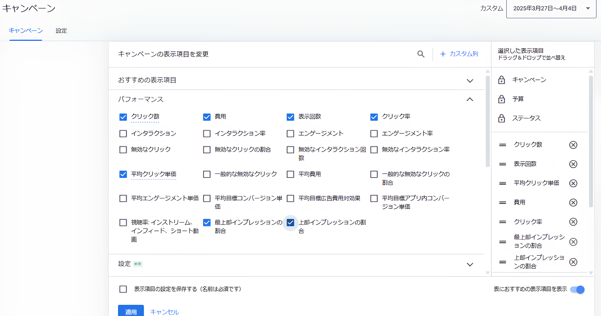Collapse the パフォーマンス section
The height and width of the screenshot is (316, 601).
[470, 99]
